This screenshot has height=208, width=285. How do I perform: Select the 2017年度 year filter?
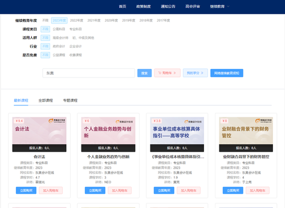[x=164, y=21]
